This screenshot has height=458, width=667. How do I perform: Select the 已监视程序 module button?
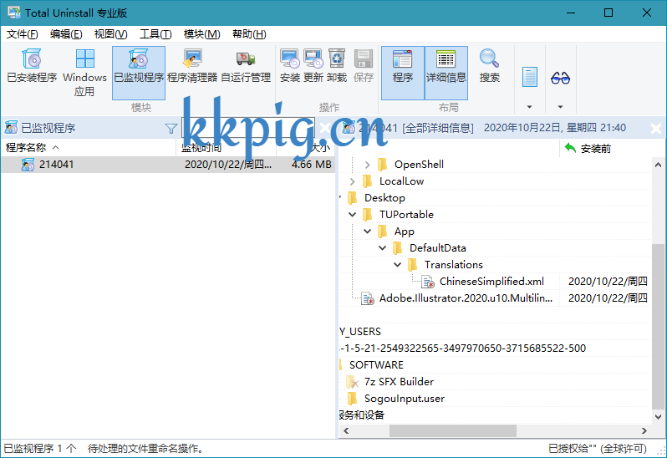(139, 72)
